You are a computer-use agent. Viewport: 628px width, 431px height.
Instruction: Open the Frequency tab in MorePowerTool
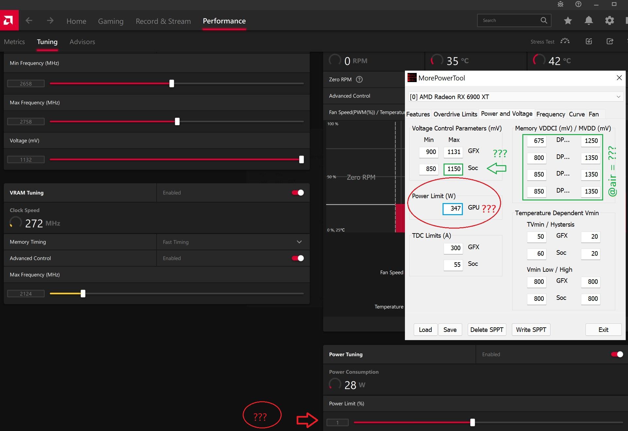tap(550, 114)
